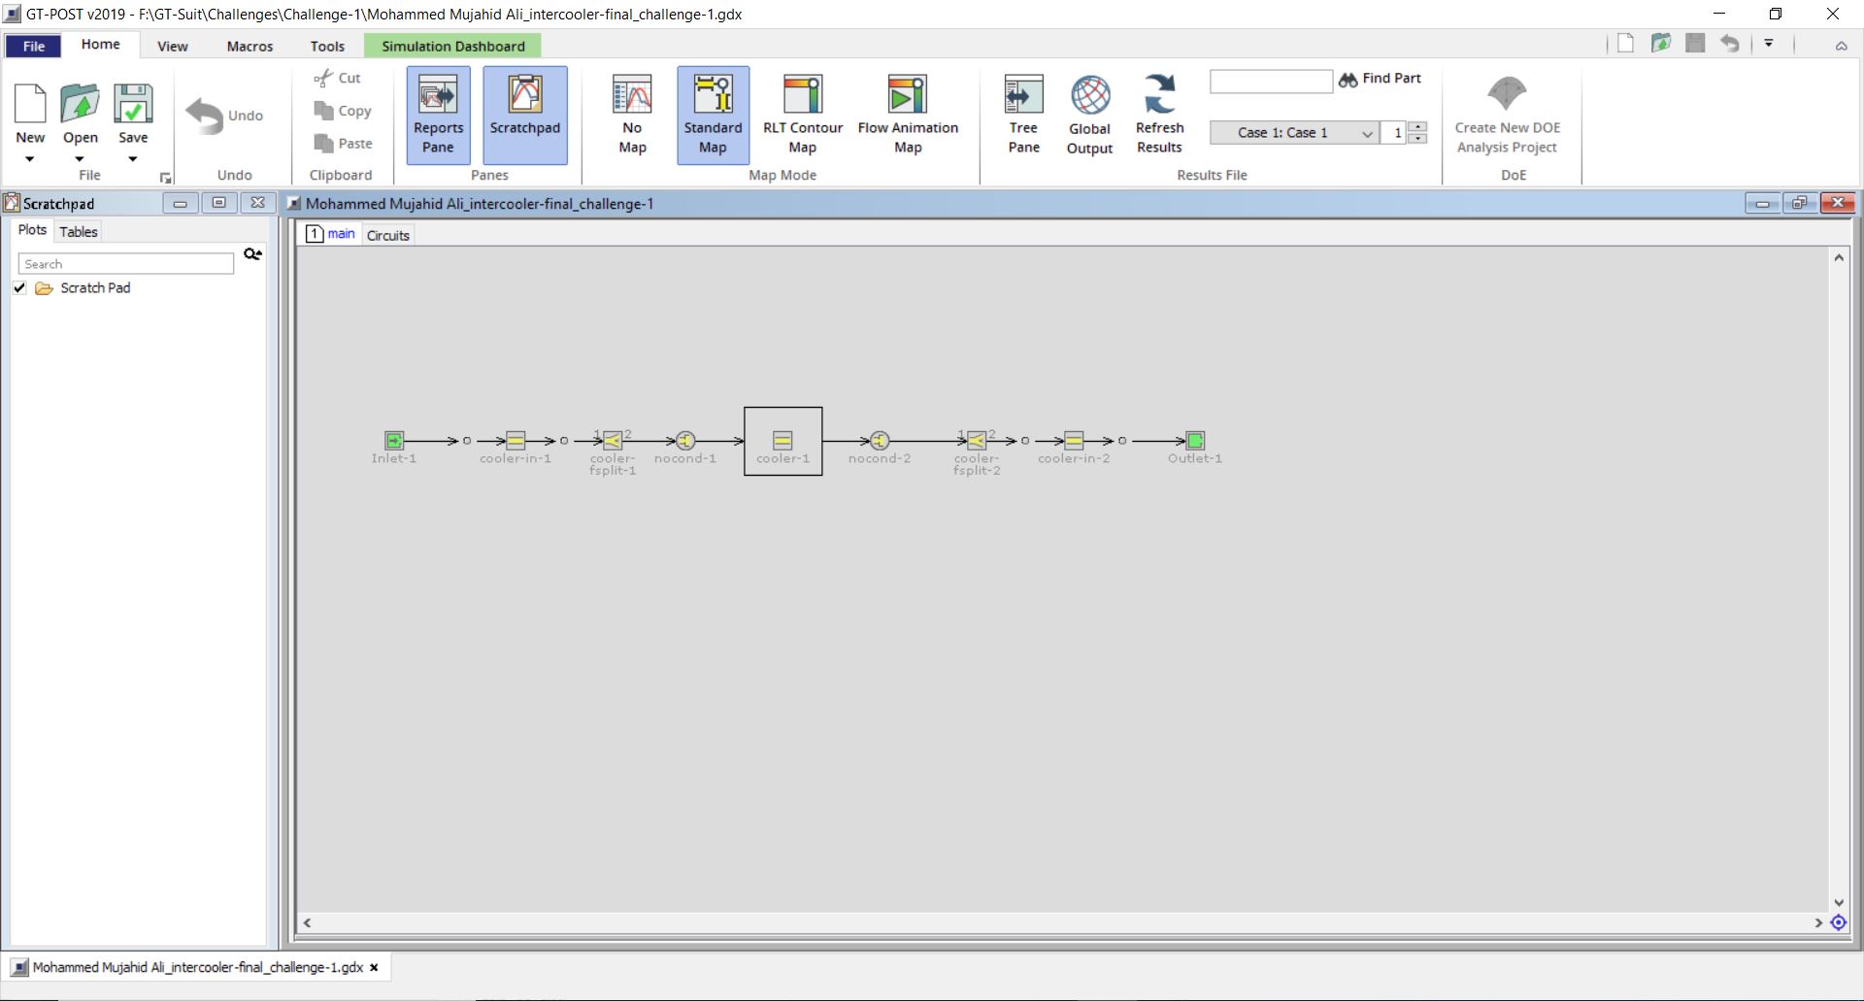The image size is (1864, 1001).
Task: Open Global Output
Action: click(x=1089, y=114)
